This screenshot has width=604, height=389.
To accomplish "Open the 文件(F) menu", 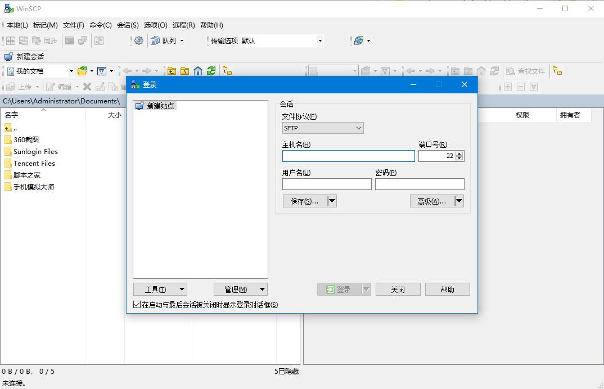I will pos(74,25).
